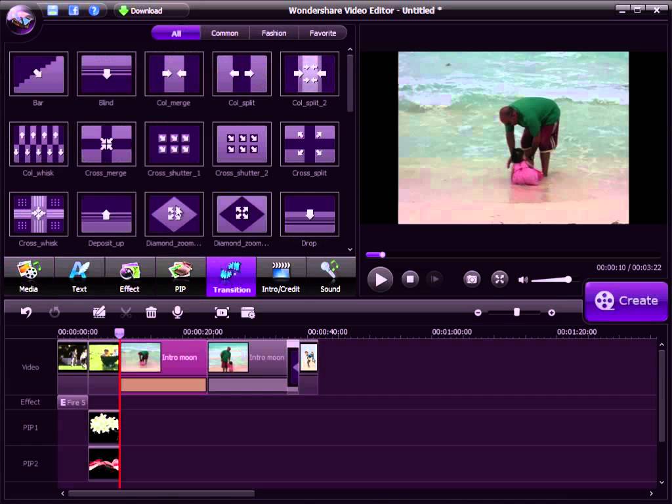
Task: Open the clip settings gear icon
Action: coord(247,312)
